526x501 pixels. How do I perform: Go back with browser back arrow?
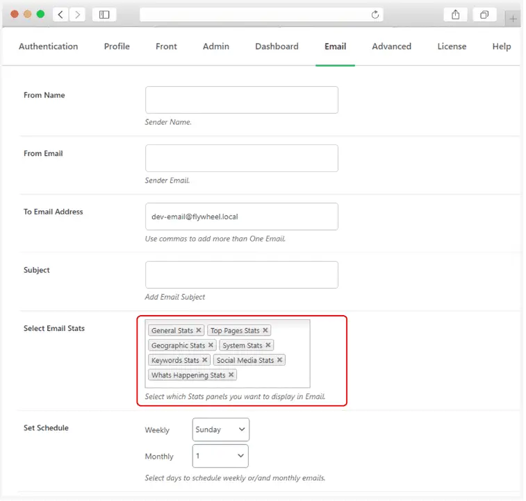click(60, 15)
